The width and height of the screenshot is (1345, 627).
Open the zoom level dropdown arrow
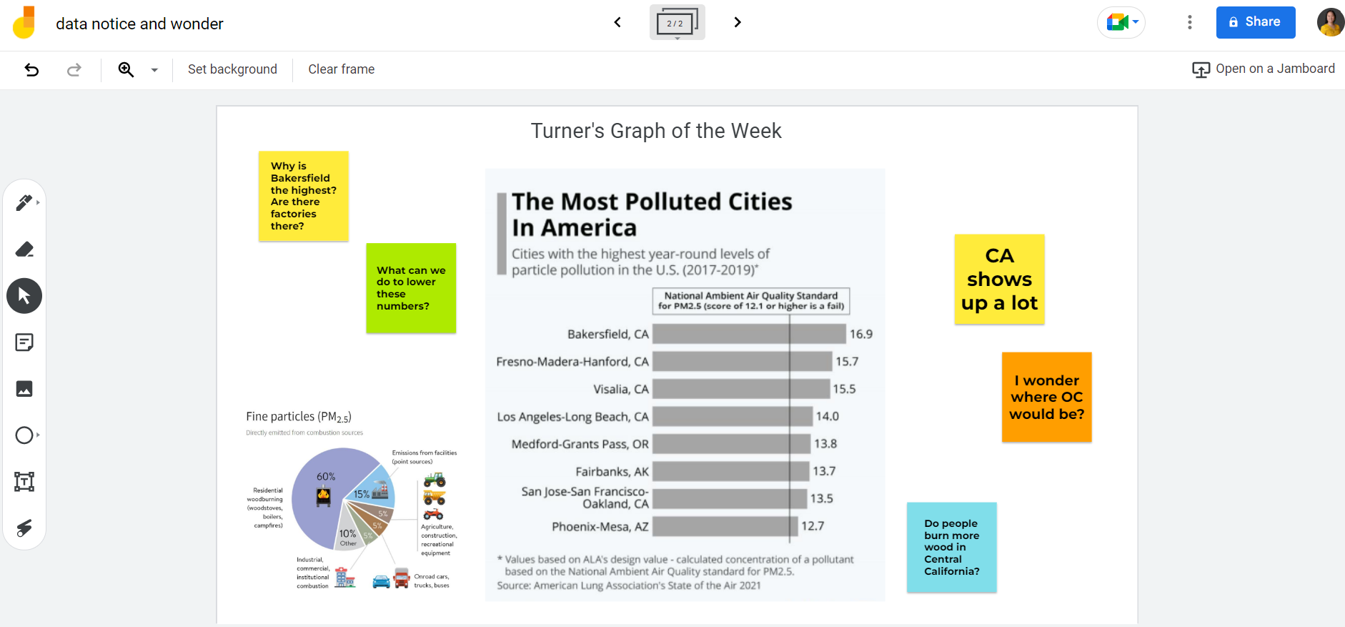coord(154,70)
